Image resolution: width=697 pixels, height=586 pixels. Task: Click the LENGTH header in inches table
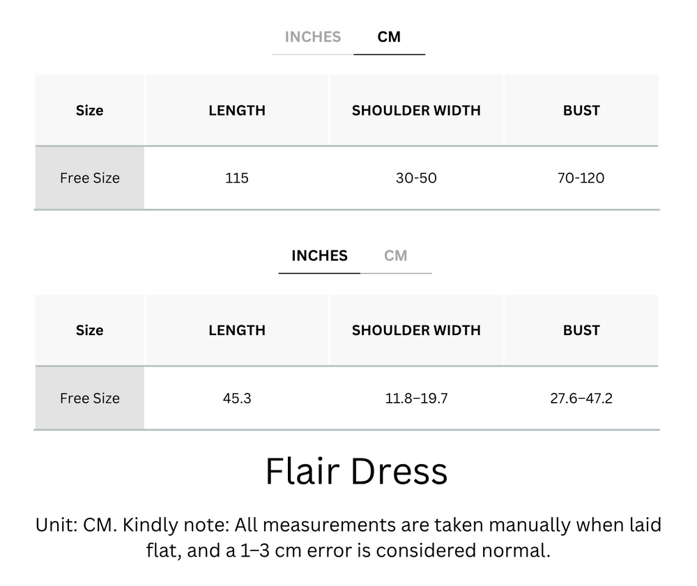point(237,330)
